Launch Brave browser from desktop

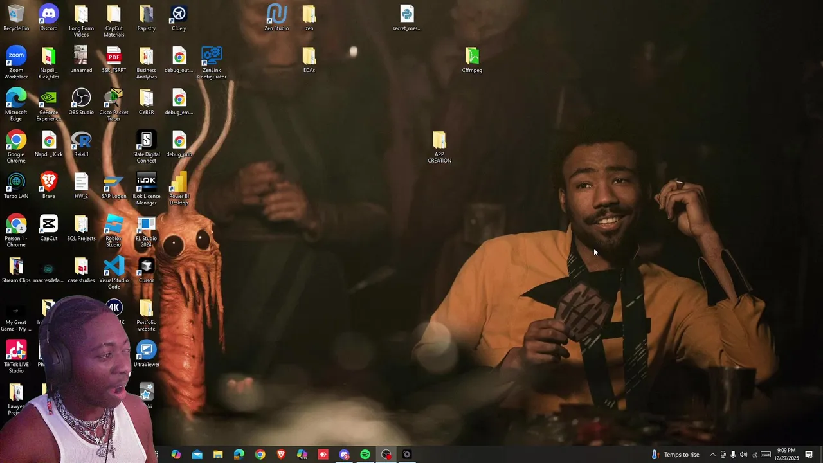click(x=49, y=186)
